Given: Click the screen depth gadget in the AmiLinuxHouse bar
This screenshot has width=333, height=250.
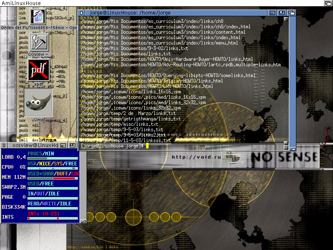Looking at the screenshot, I should pyautogui.click(x=328, y=3).
